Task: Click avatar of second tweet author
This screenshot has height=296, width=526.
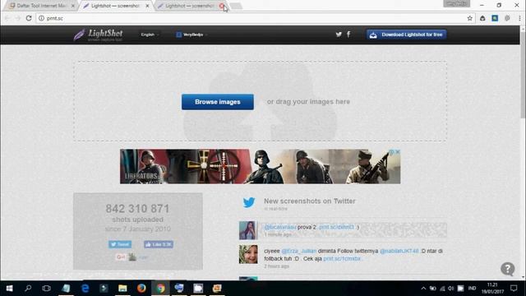Action: (248, 254)
